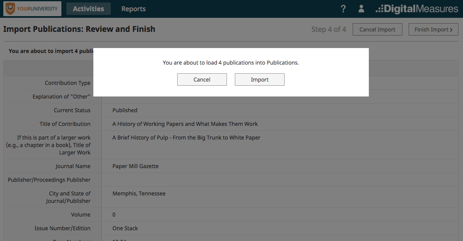This screenshot has width=463, height=241.
Task: Confirm with the Import button
Action: [260, 80]
